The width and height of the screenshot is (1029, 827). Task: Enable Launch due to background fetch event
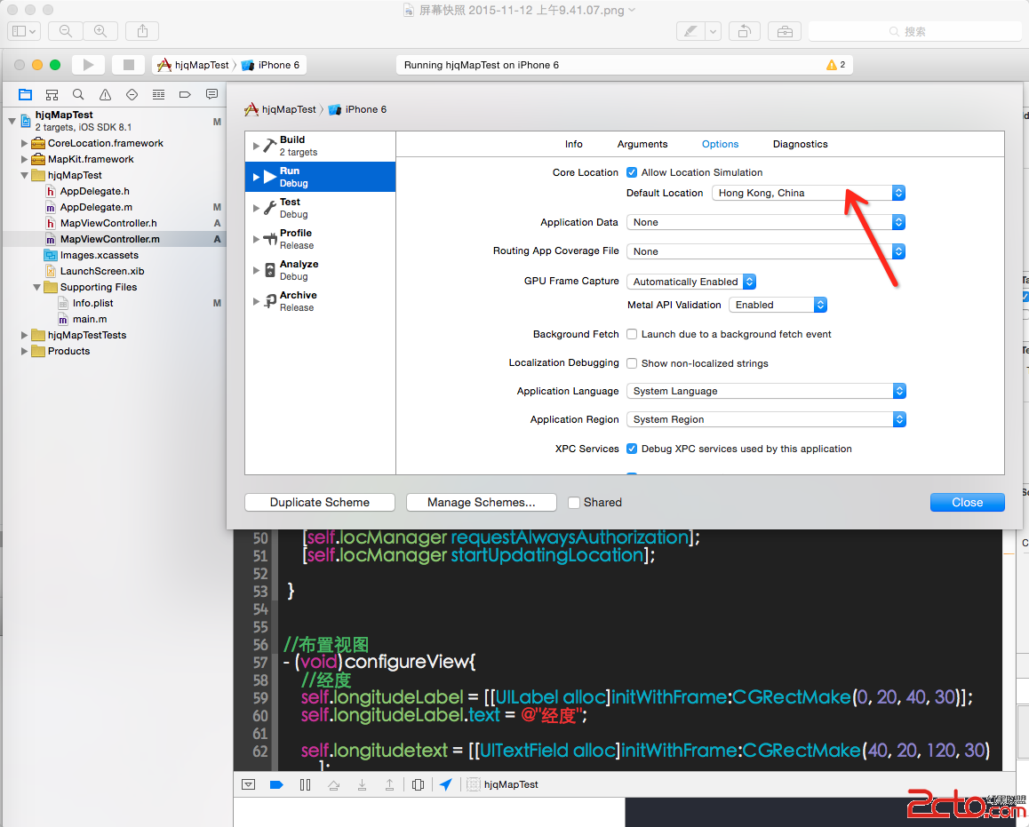pos(632,334)
